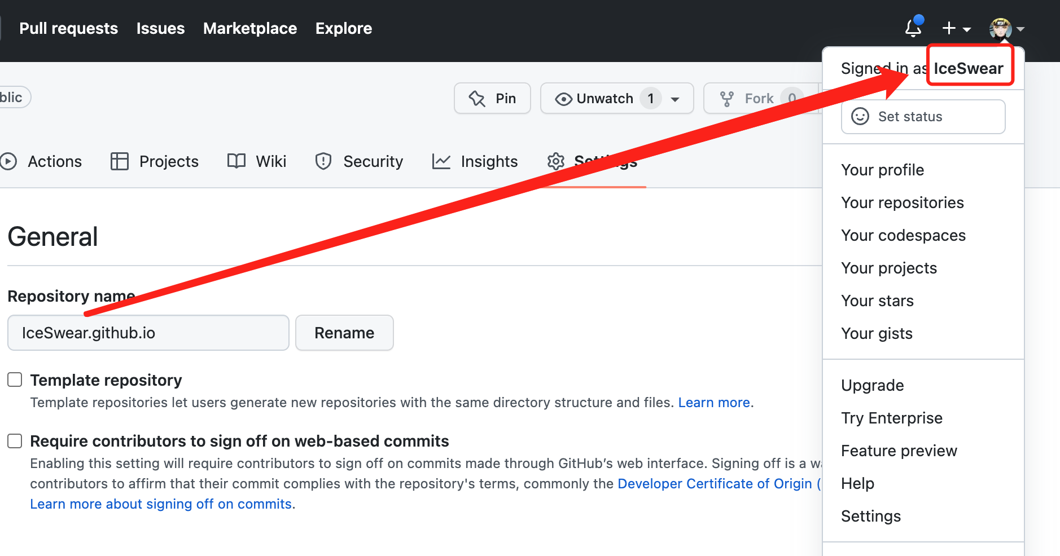Open Your stars
Viewport: 1060px width, 556px height.
pos(877,301)
